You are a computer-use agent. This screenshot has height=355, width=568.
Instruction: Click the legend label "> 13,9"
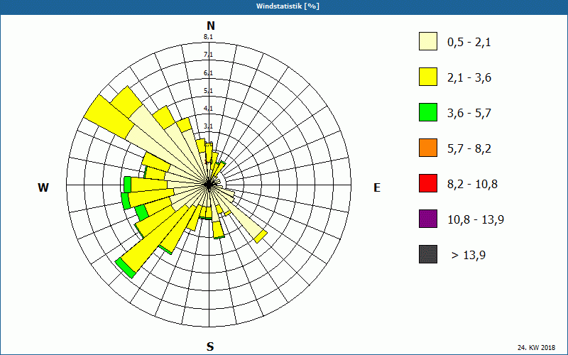pos(469,256)
